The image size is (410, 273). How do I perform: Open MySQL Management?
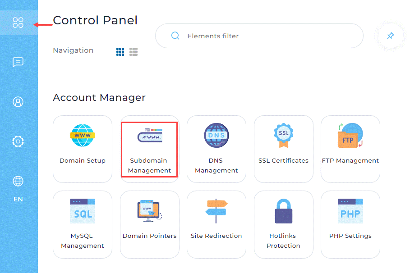[83, 224]
